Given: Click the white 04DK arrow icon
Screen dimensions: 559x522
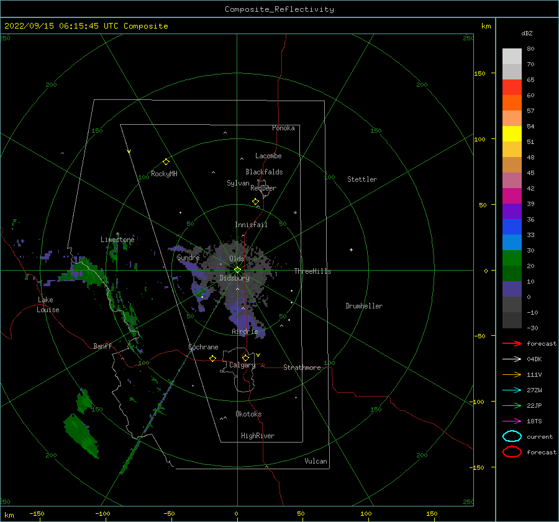Looking at the screenshot, I should [512, 359].
